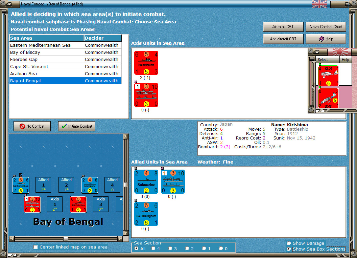This screenshot has height=258, width=357.
Task: Click map vertical scrollbar down arrow
Action: pyautogui.click(x=126, y=233)
